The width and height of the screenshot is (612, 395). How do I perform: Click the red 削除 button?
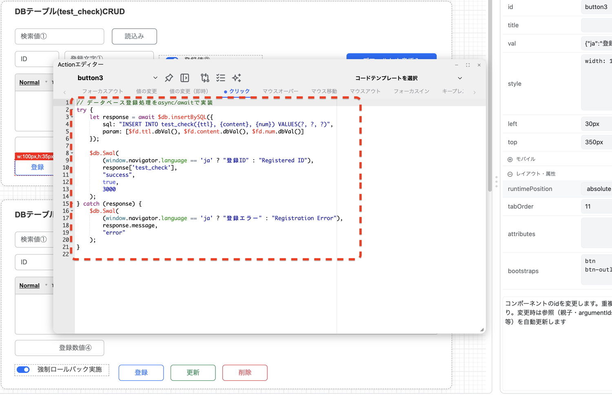(x=245, y=373)
